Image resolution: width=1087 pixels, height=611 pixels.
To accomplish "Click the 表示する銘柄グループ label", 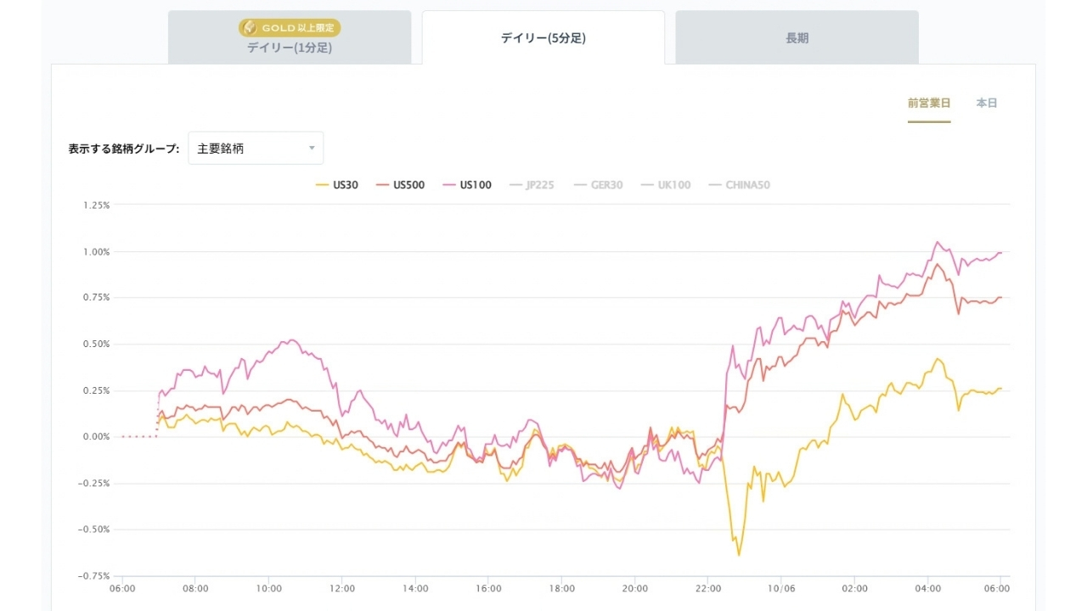I will point(124,149).
